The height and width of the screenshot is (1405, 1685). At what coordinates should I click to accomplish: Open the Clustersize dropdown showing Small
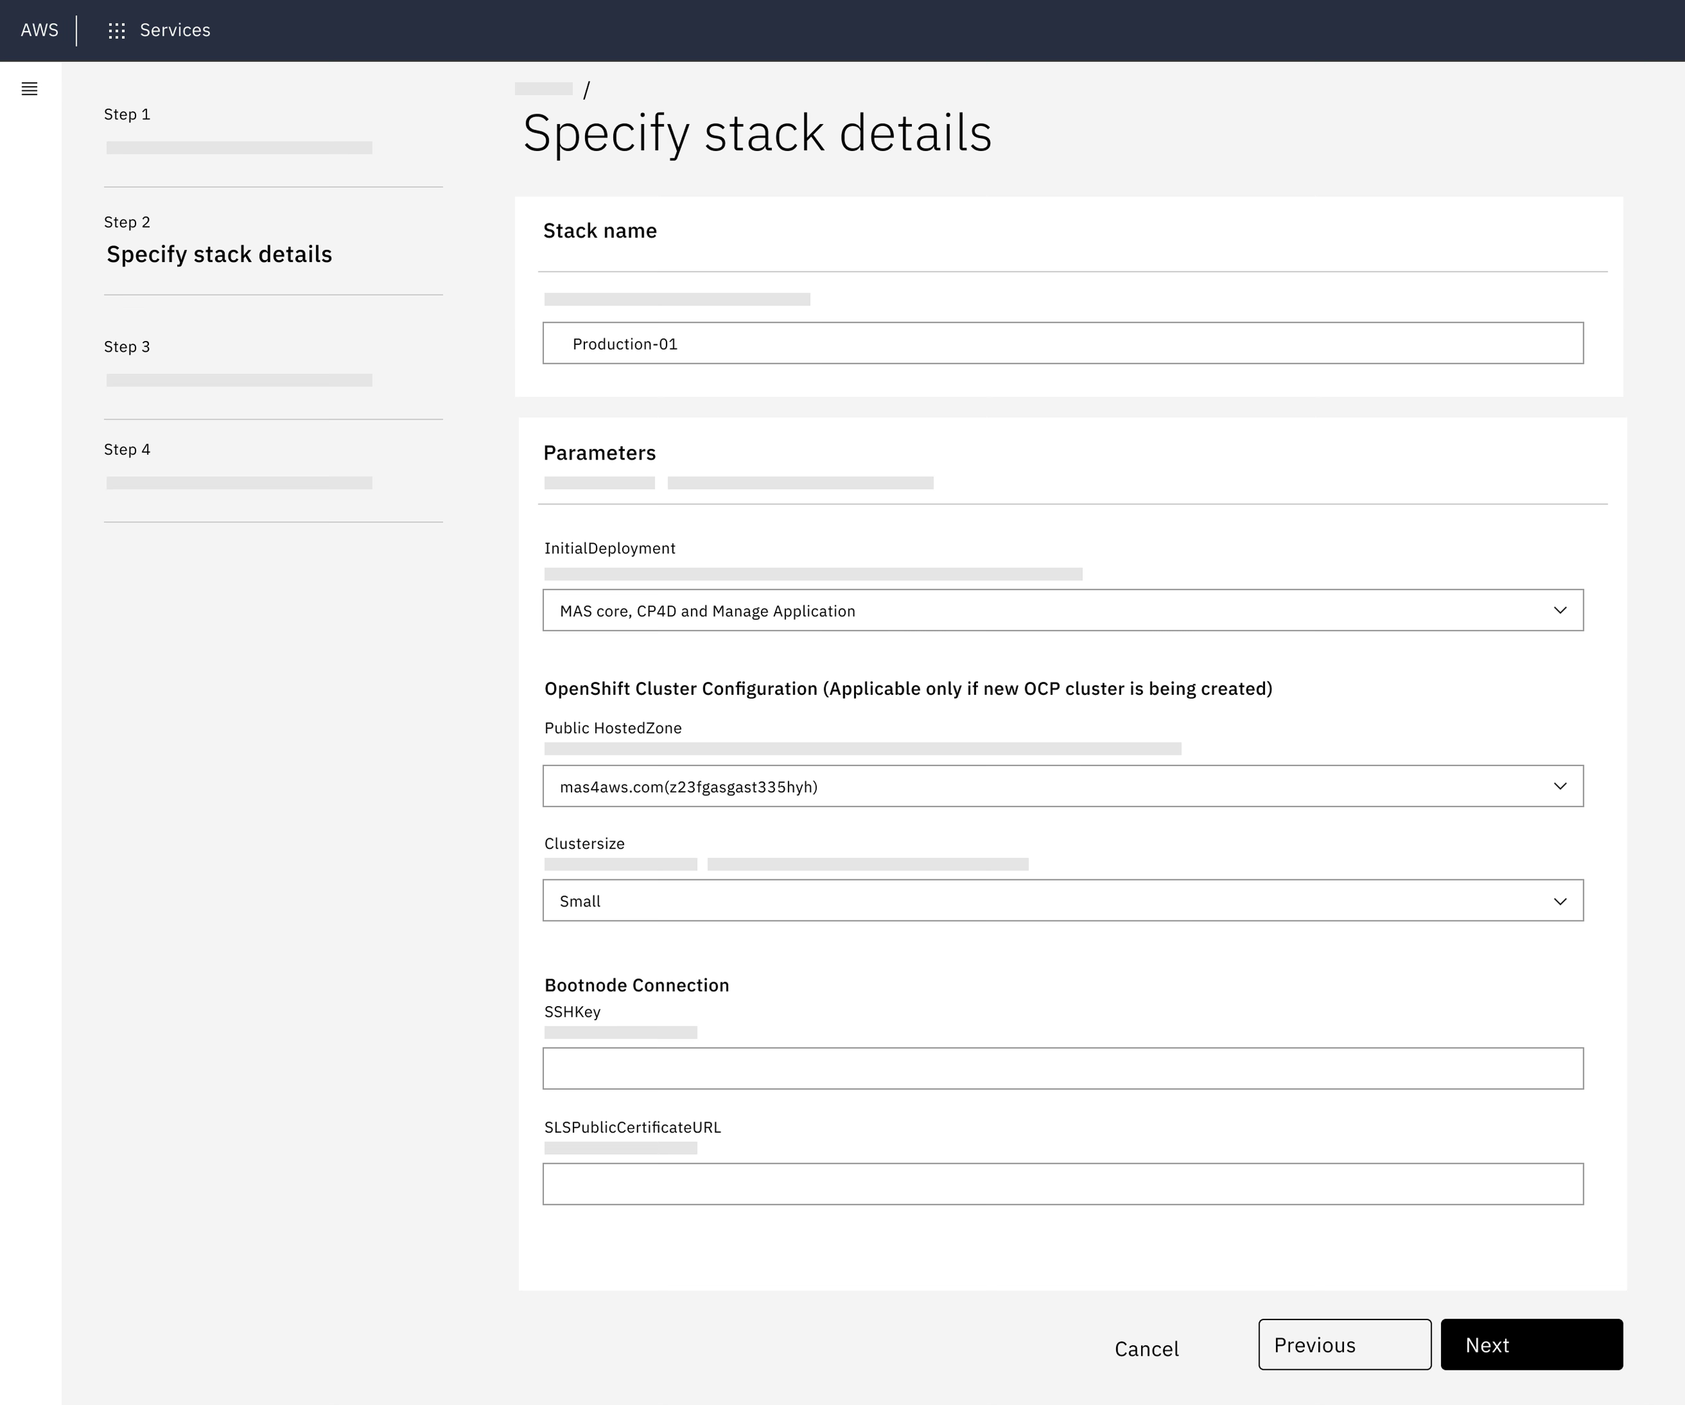[x=1063, y=900]
